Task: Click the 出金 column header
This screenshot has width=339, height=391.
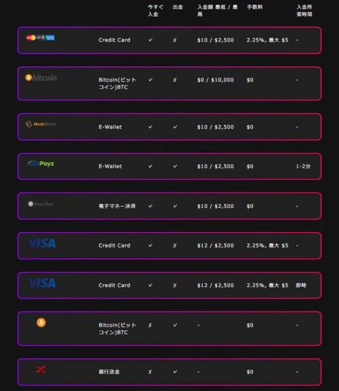Action: 178,7
